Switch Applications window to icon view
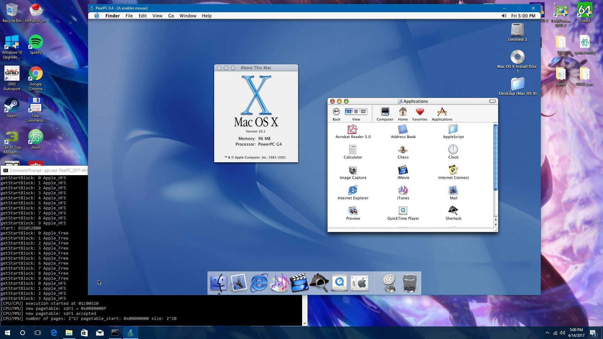The height and width of the screenshot is (339, 603). (x=349, y=111)
